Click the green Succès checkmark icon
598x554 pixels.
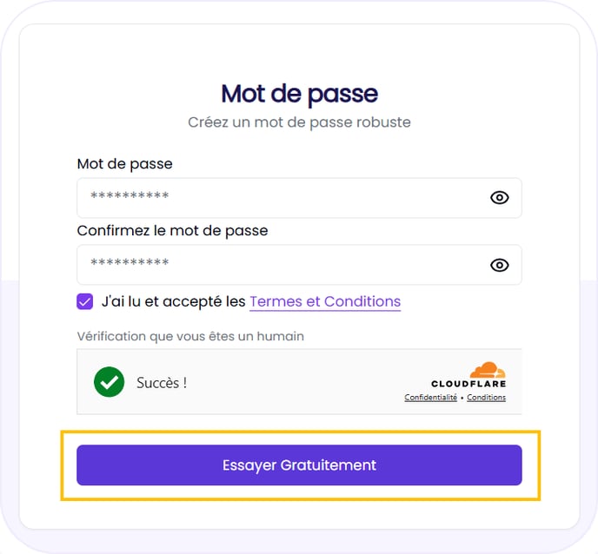[109, 382]
